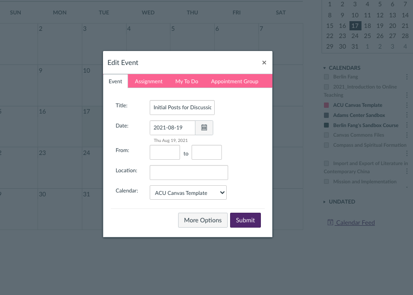This screenshot has height=295, width=413.
Task: Enable Mission and Implementation calendar checkbox
Action: click(326, 182)
